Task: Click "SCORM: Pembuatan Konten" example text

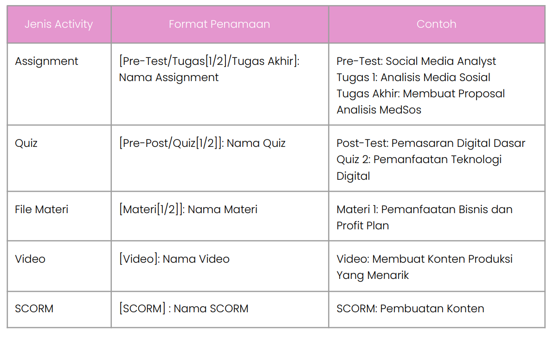Action: tap(410, 309)
